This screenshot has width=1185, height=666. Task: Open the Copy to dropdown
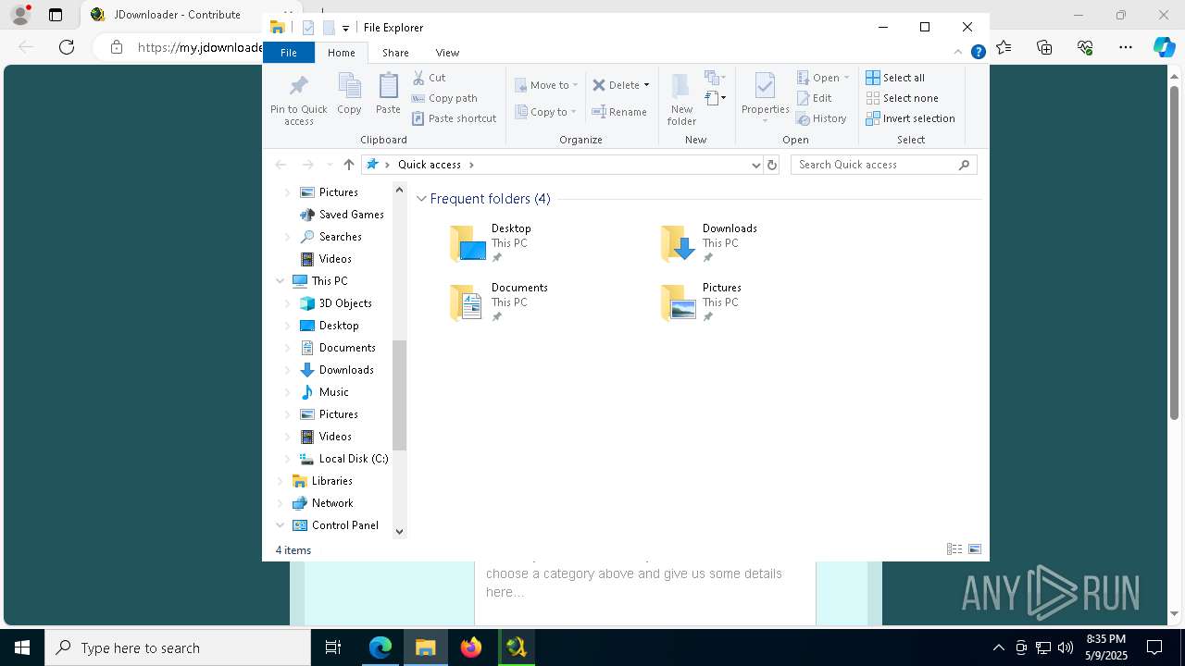pos(546,112)
